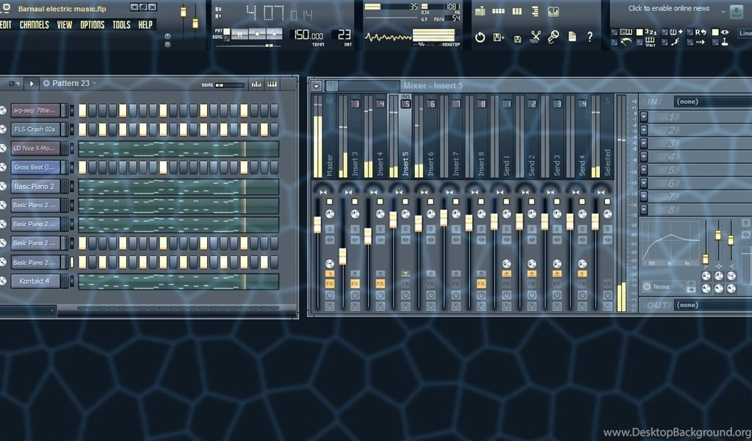Open the mixer IN (none) input selector
The image size is (752, 441).
coord(712,101)
